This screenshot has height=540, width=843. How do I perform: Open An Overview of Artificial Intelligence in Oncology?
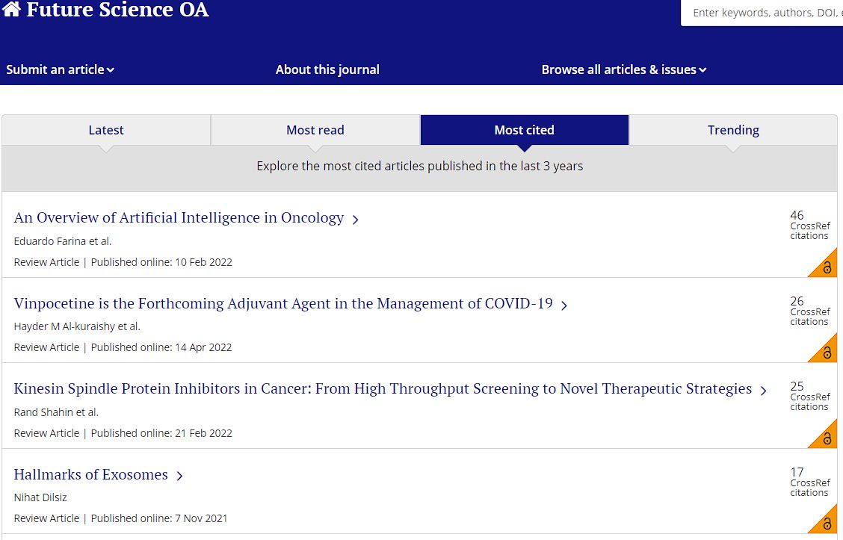click(179, 217)
